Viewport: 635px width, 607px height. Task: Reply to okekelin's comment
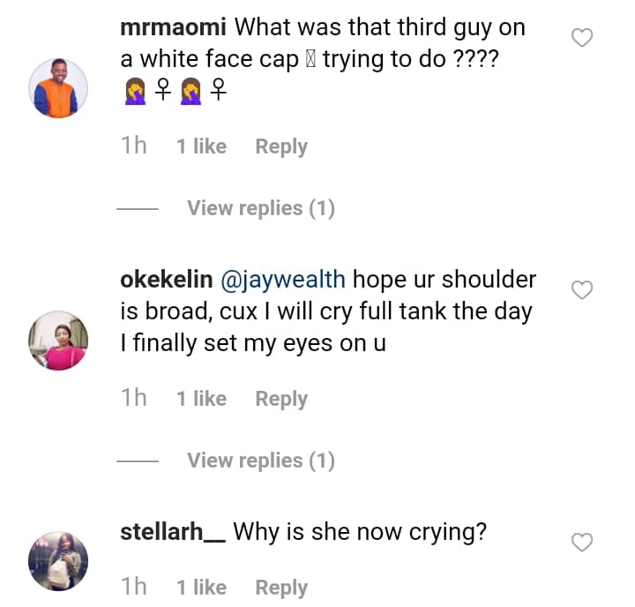point(281,399)
